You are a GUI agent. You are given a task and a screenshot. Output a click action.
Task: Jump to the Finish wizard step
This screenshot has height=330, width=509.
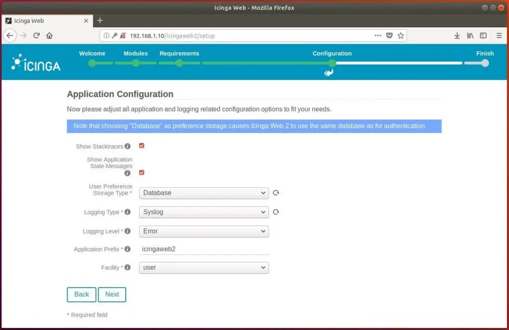pyautogui.click(x=485, y=53)
